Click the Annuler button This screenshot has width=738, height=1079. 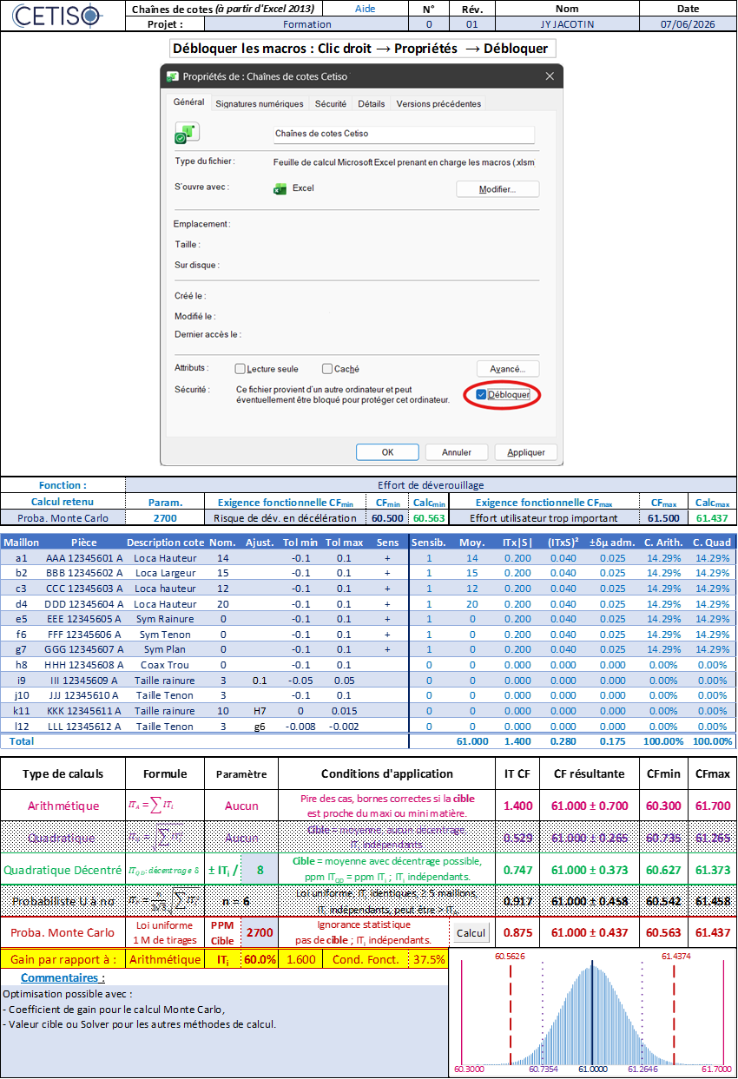tap(457, 452)
